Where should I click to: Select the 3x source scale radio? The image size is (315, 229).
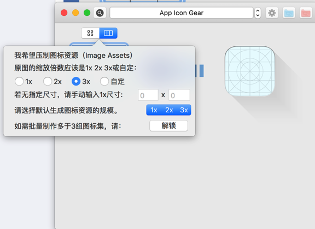[76, 82]
